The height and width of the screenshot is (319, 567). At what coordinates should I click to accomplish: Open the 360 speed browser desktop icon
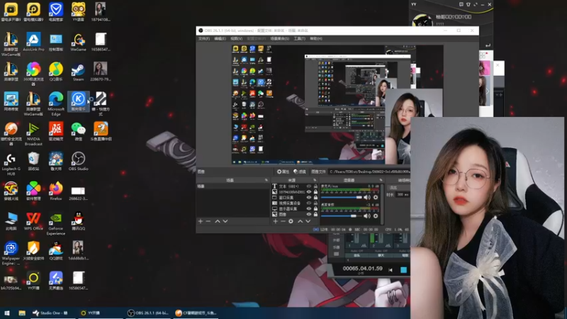coord(33,74)
